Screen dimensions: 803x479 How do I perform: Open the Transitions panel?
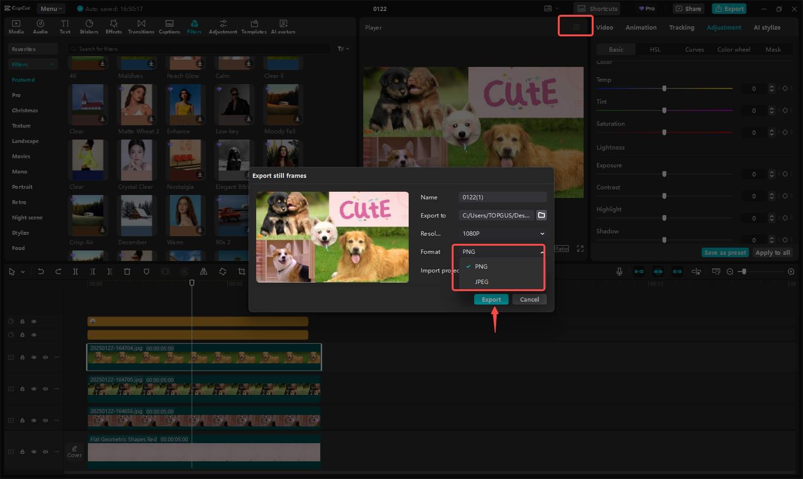pyautogui.click(x=141, y=27)
